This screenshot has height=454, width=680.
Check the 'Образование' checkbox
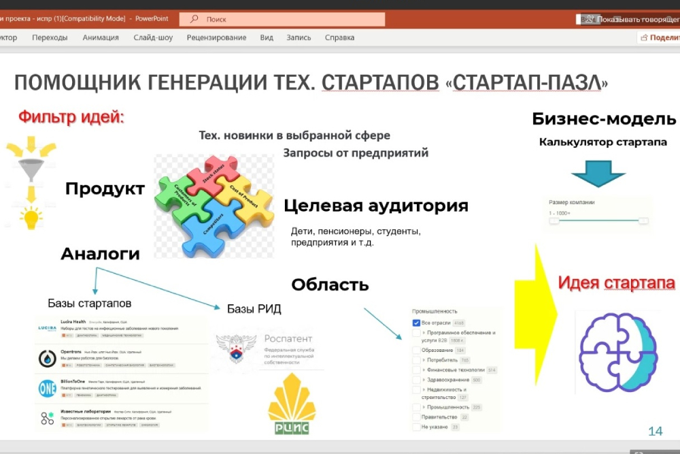(416, 350)
